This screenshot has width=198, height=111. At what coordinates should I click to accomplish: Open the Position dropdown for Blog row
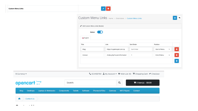click(163, 49)
